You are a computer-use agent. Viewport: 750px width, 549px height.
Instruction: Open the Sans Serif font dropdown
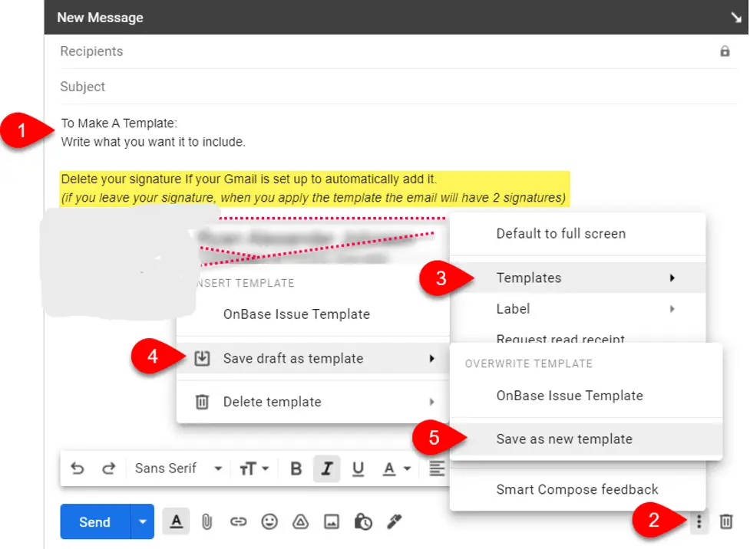tap(178, 468)
